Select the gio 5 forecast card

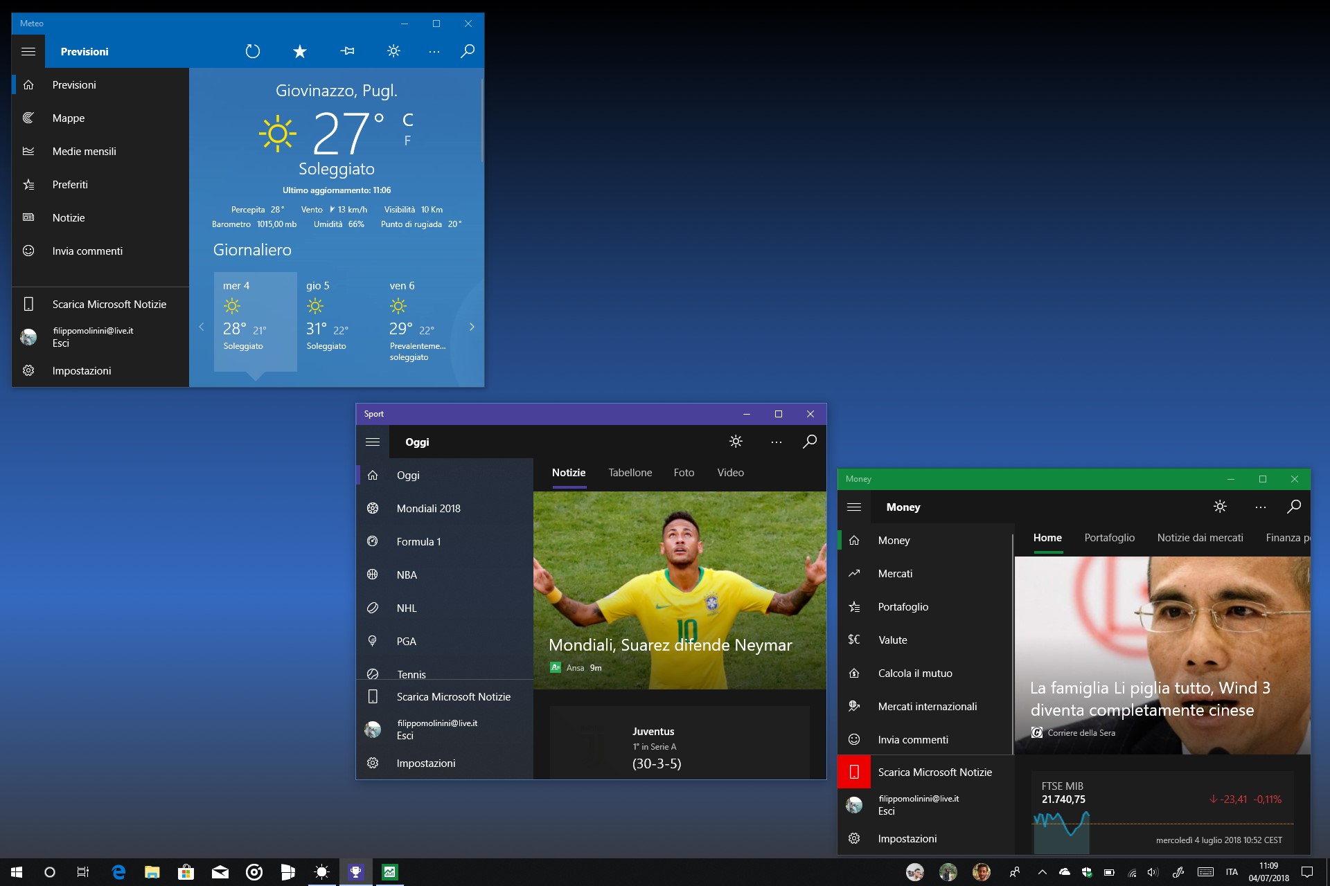pos(339,322)
